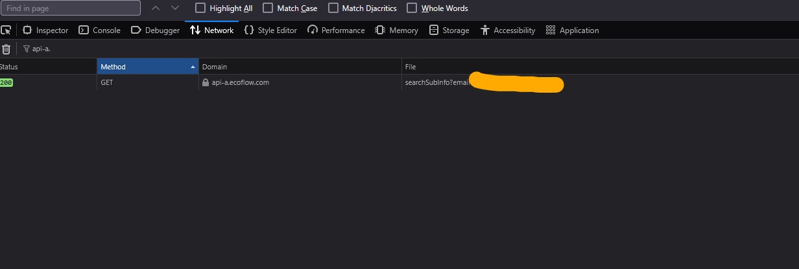Click the Console tab icon
This screenshot has width=799, height=269.
click(83, 30)
